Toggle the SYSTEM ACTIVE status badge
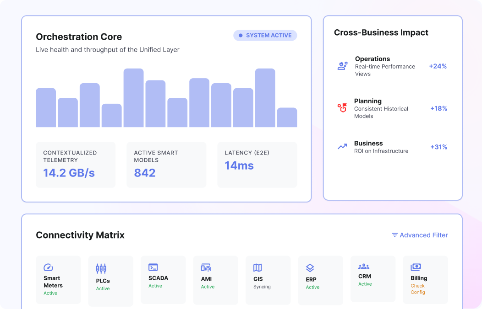The width and height of the screenshot is (482, 309). (x=265, y=35)
